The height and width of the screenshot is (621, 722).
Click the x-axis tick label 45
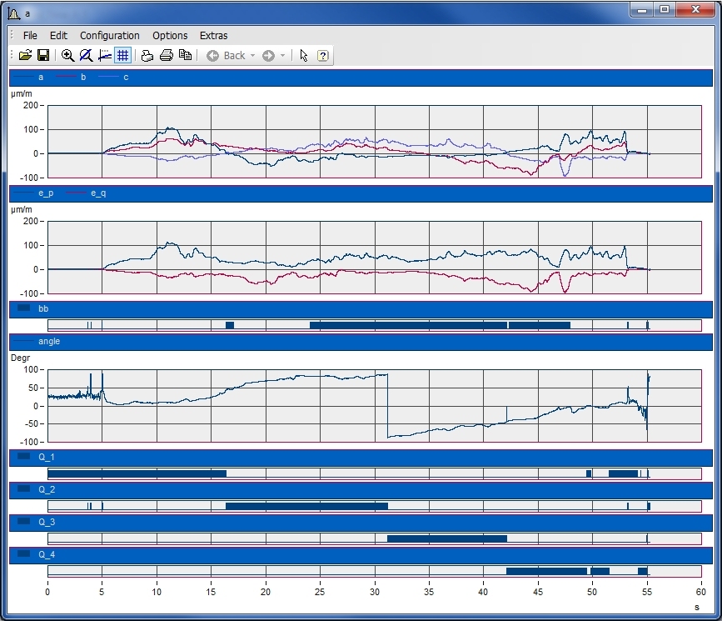538,592
